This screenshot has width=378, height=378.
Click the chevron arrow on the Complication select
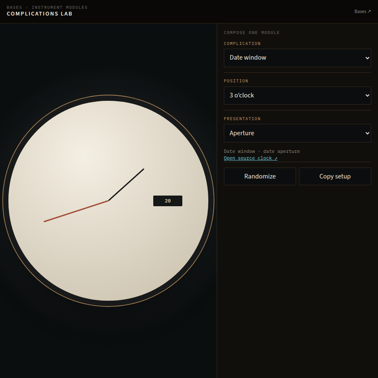(367, 58)
